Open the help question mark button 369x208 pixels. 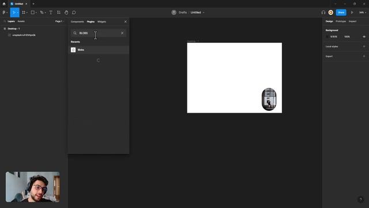point(360,199)
